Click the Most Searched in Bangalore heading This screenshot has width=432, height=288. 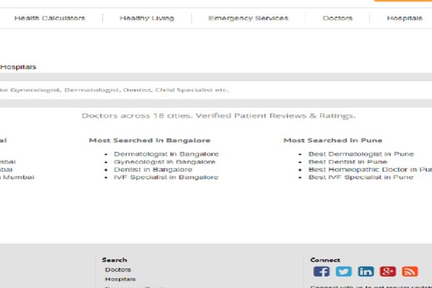(150, 141)
